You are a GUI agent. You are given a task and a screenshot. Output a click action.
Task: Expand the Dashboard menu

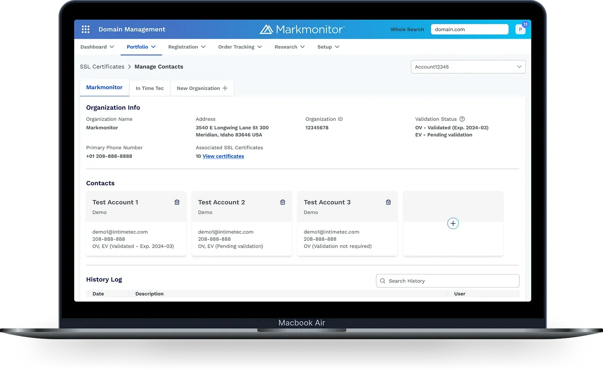click(97, 47)
